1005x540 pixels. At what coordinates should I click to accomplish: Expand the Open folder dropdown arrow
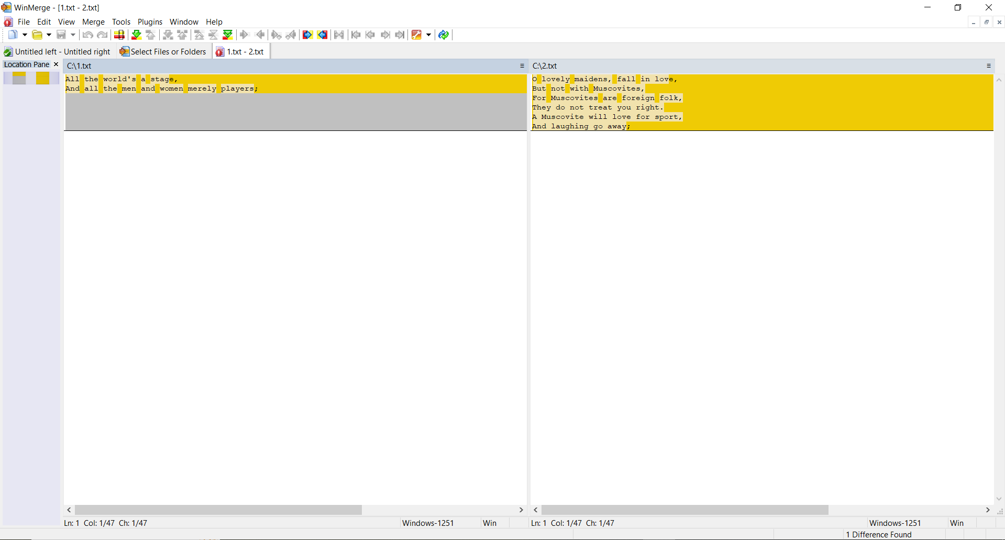(49, 35)
